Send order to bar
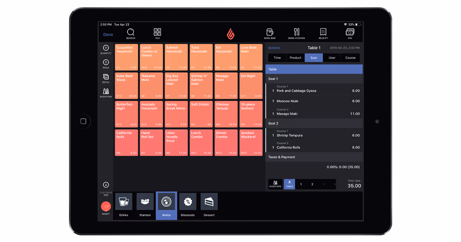The width and height of the screenshot is (461, 242). (270, 34)
